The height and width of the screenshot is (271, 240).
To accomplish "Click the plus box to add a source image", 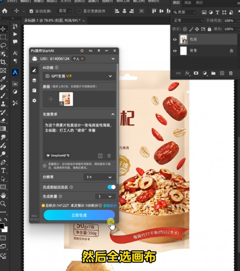I will [x=51, y=99].
